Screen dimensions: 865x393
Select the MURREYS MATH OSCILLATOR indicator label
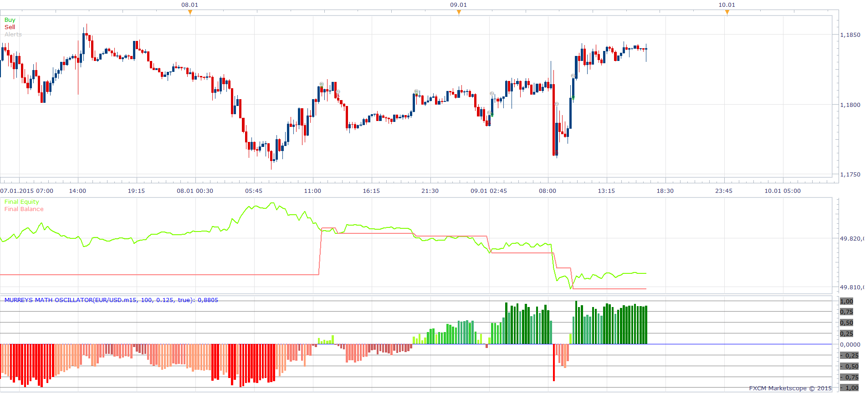click(111, 300)
